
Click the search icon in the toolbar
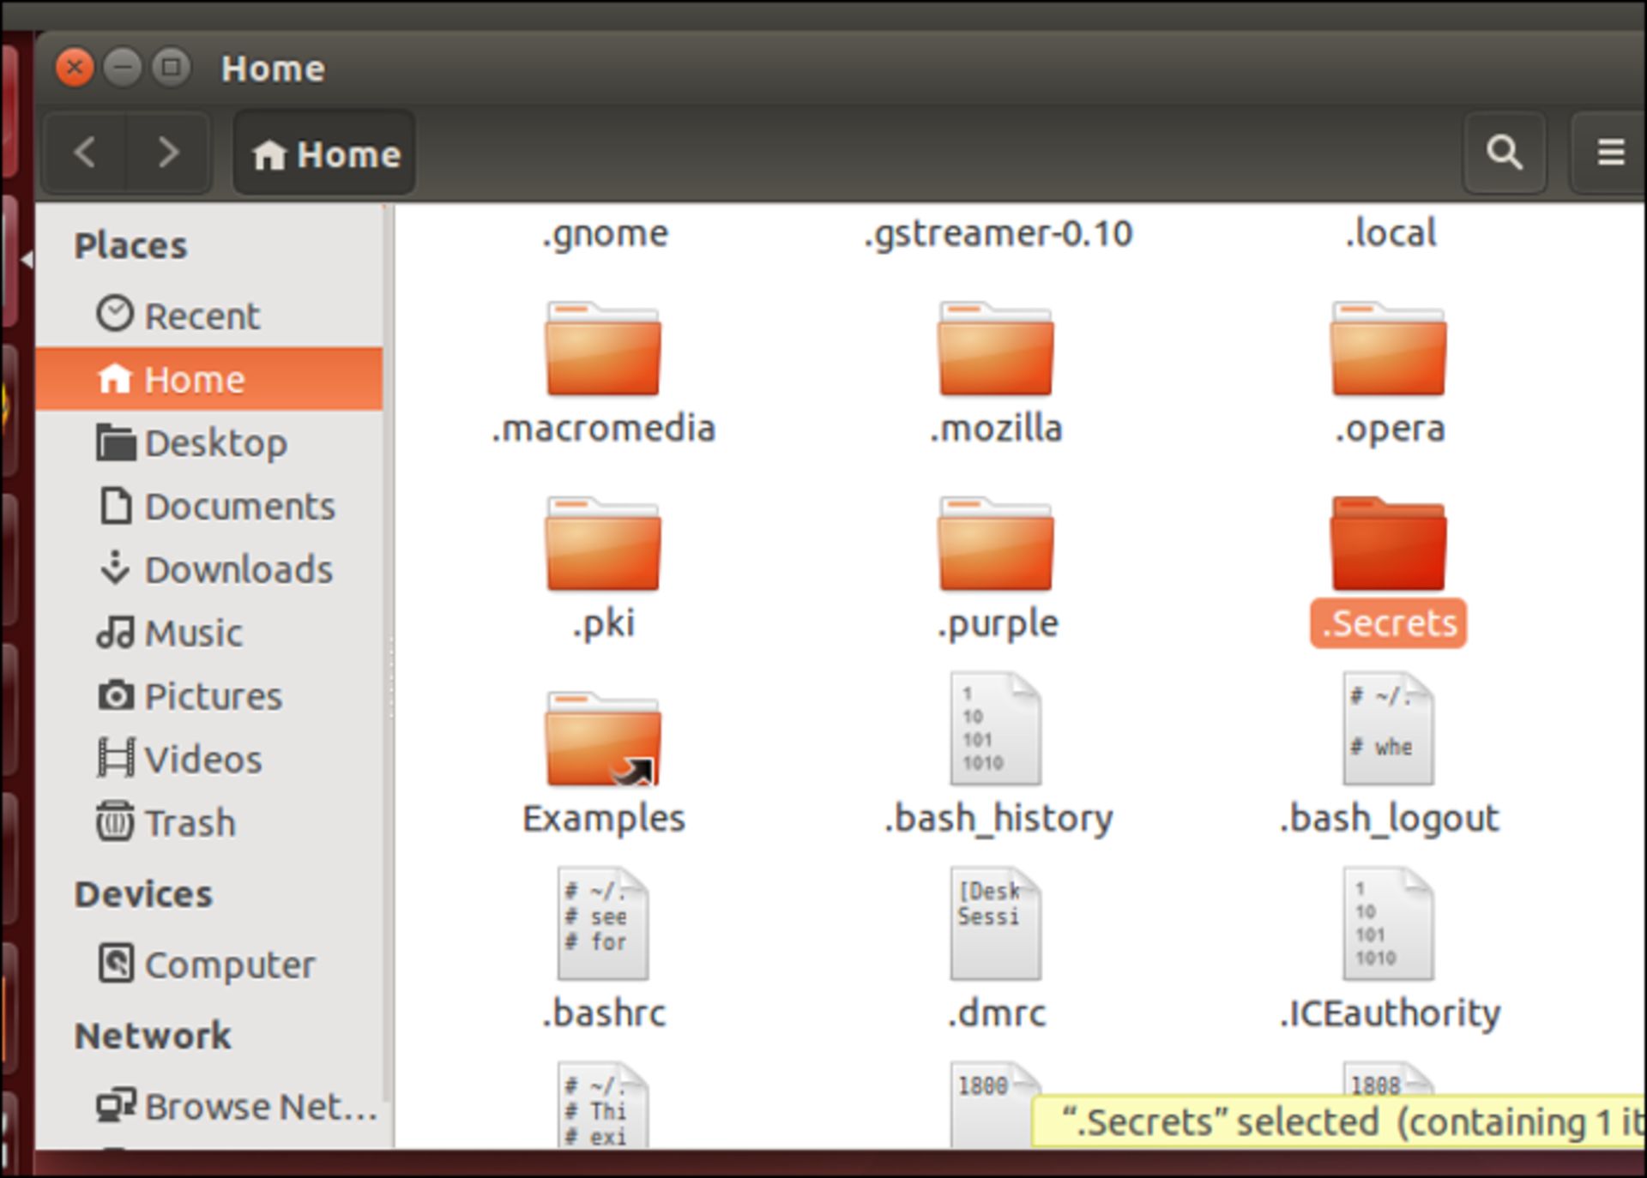tap(1505, 154)
